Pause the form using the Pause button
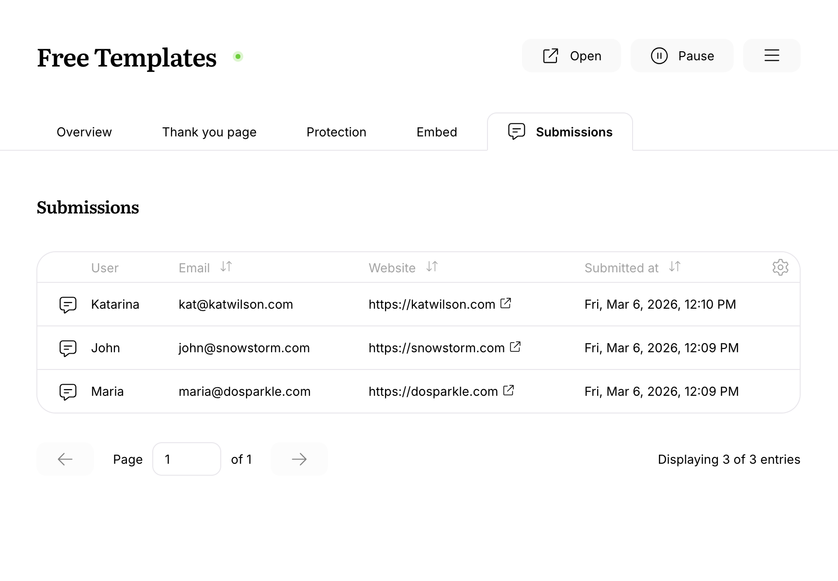Image resolution: width=838 pixels, height=581 pixels. pyautogui.click(x=682, y=56)
